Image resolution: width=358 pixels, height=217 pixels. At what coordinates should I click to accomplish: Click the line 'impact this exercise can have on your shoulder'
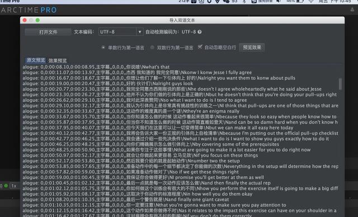point(180,210)
